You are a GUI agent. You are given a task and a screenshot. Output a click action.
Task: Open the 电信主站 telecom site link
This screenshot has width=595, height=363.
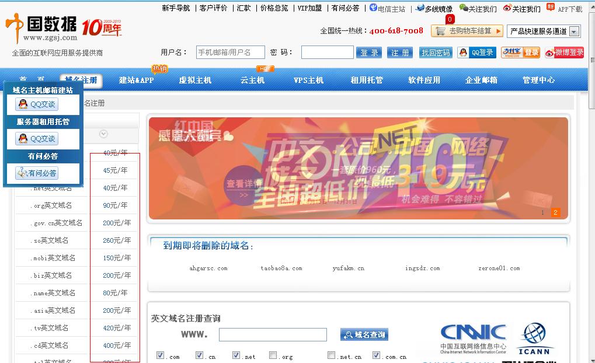388,8
